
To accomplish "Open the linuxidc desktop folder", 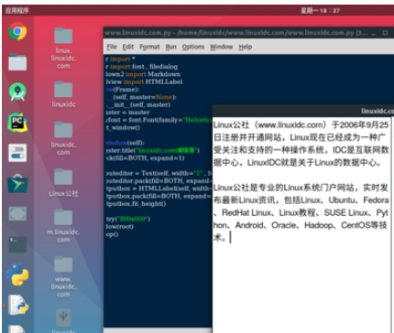I will (63, 94).
